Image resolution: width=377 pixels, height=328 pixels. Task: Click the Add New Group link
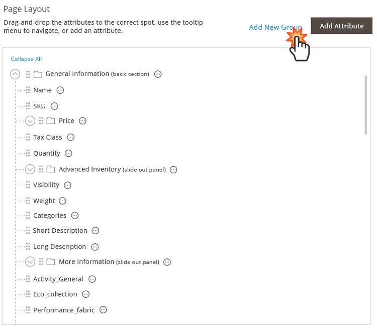tap(275, 27)
